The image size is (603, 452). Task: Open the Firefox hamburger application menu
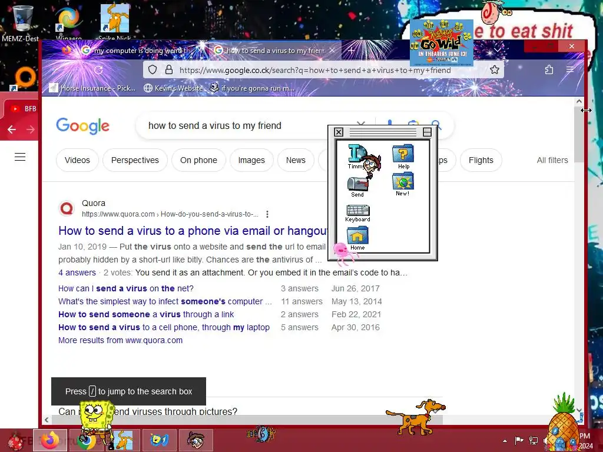click(570, 69)
